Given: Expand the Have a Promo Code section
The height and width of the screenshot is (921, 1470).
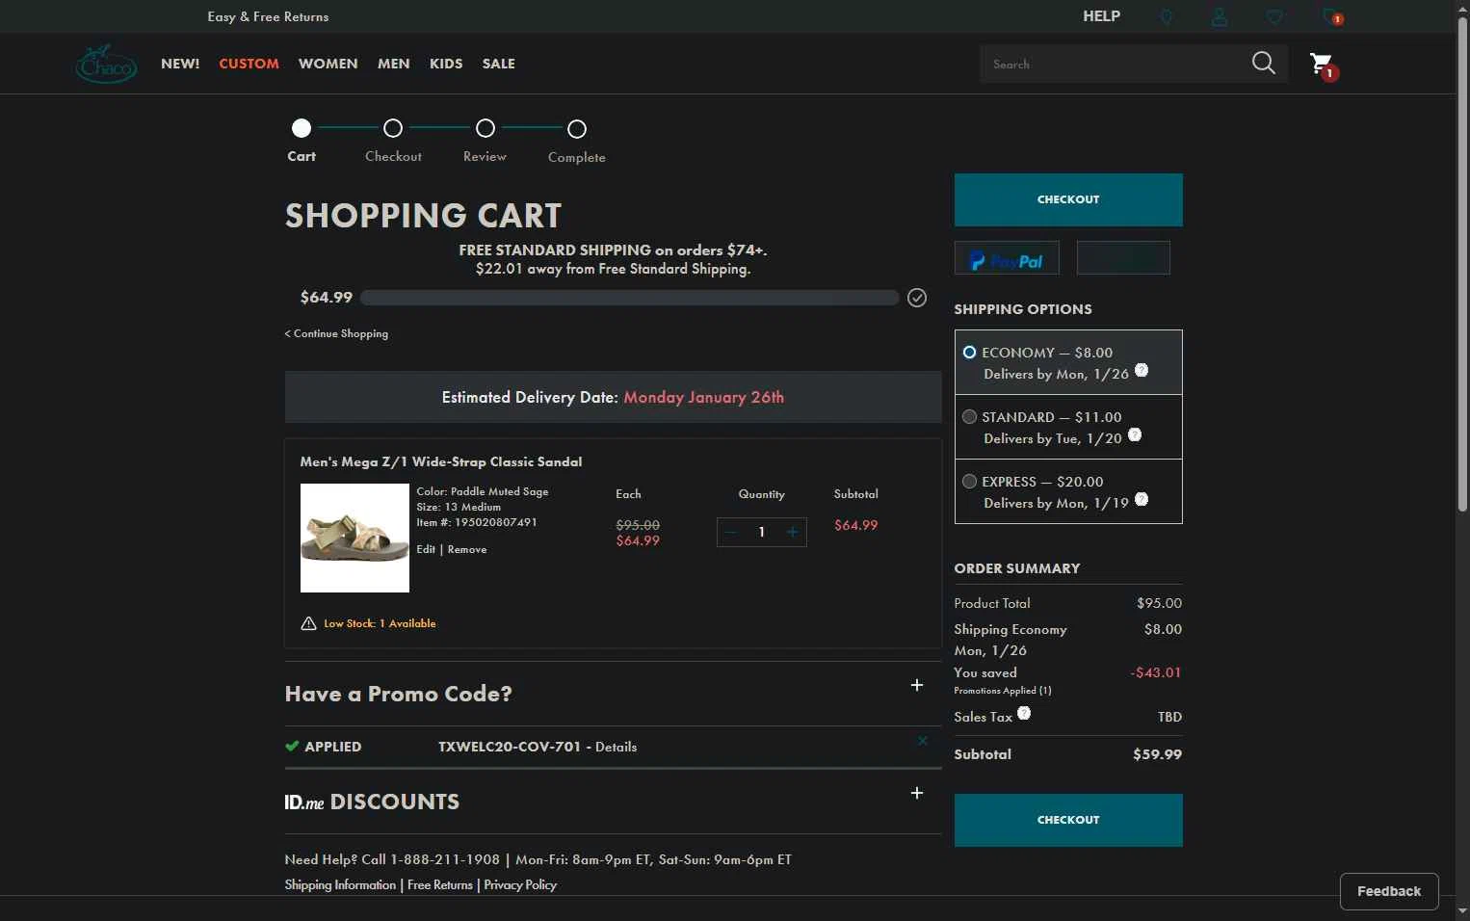Looking at the screenshot, I should point(917,685).
